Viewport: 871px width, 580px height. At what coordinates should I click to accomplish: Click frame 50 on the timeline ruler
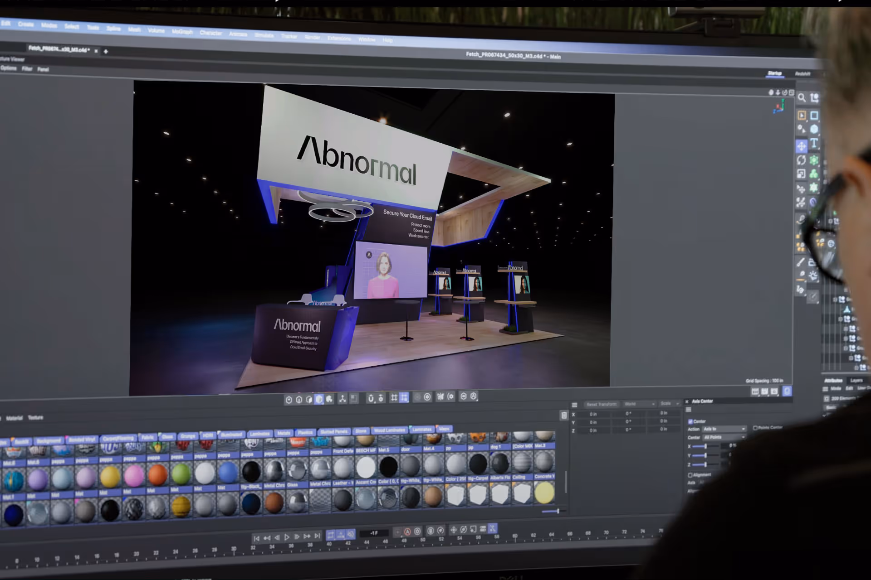pyautogui.click(x=422, y=541)
